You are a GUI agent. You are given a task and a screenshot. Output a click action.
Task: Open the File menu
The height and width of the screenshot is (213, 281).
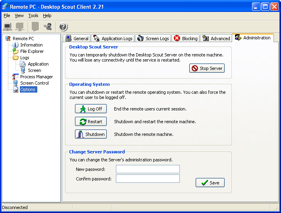click(7, 15)
